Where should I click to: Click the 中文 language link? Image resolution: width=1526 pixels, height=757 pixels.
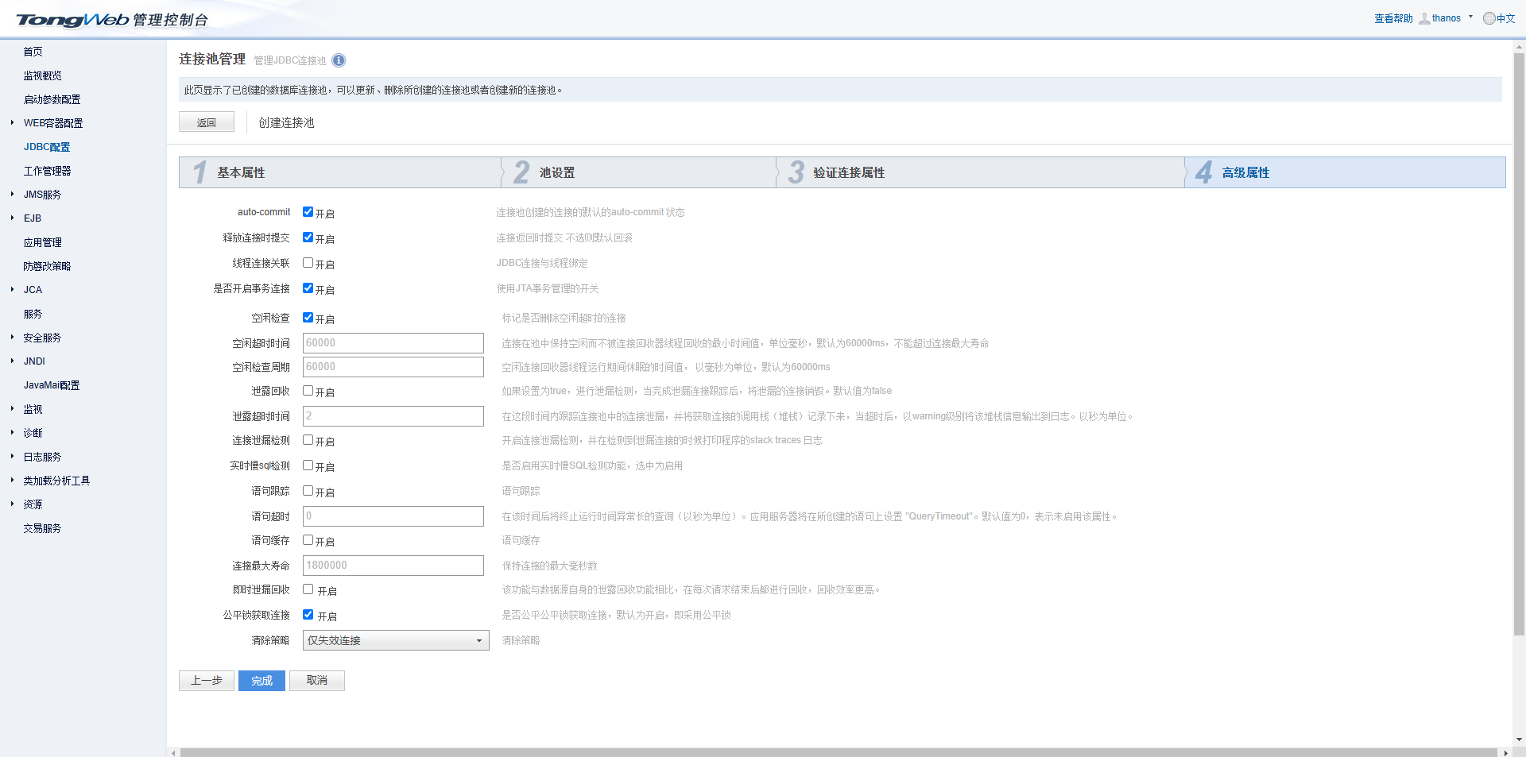pos(1505,18)
